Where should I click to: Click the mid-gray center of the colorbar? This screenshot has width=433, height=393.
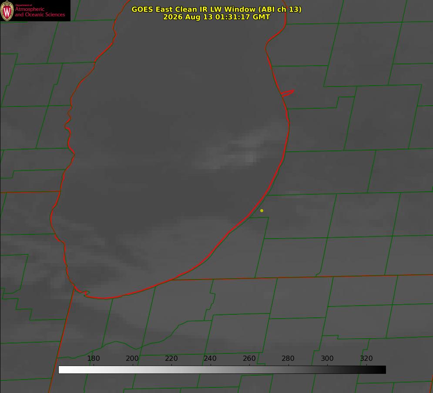(222, 370)
